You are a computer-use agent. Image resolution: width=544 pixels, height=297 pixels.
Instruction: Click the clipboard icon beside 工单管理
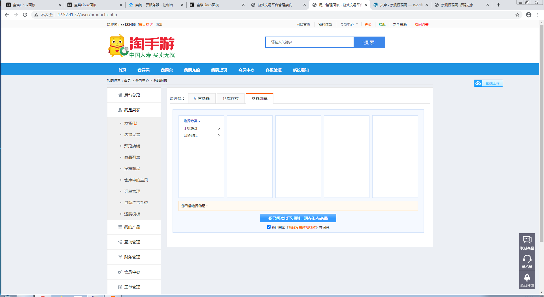(120, 287)
